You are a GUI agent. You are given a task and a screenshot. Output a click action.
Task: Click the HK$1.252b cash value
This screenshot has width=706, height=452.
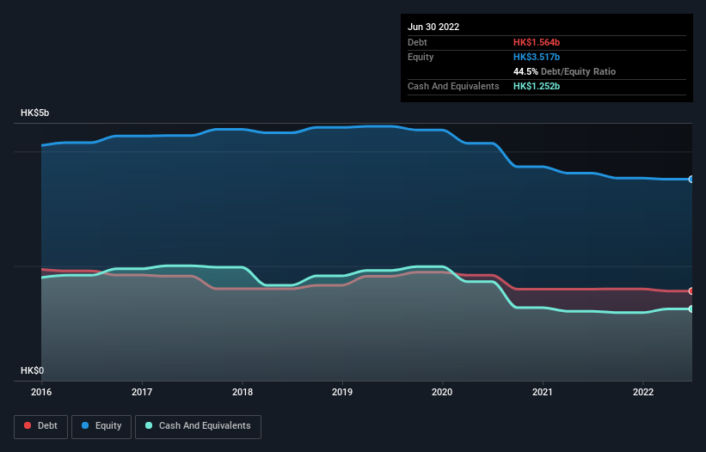537,86
